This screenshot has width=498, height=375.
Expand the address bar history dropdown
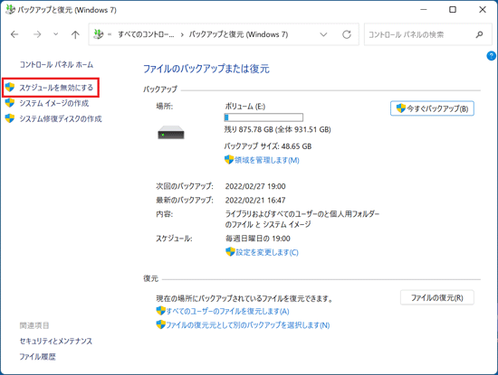323,34
